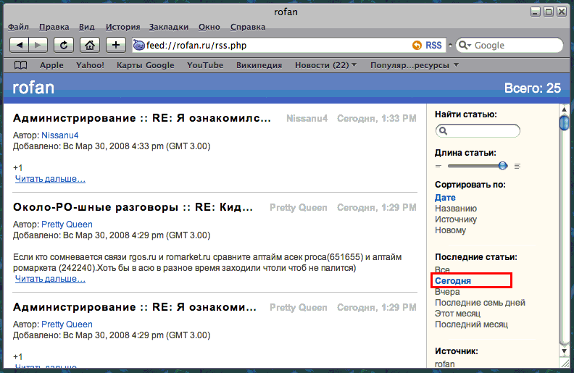The width and height of the screenshot is (574, 373).
Task: Open the bookmarks library book icon
Action: click(x=20, y=65)
